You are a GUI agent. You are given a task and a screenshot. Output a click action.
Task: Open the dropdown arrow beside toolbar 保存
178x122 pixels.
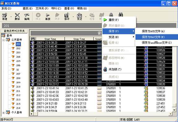coord(73,17)
